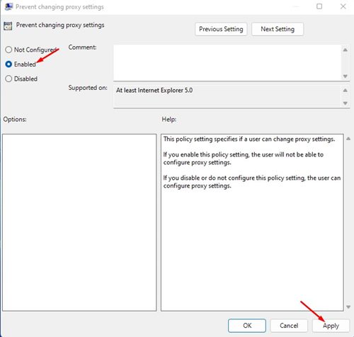This screenshot has height=337, width=354.
Task: Click the policy setting icon beside heading
Action: pyautogui.click(x=8, y=26)
